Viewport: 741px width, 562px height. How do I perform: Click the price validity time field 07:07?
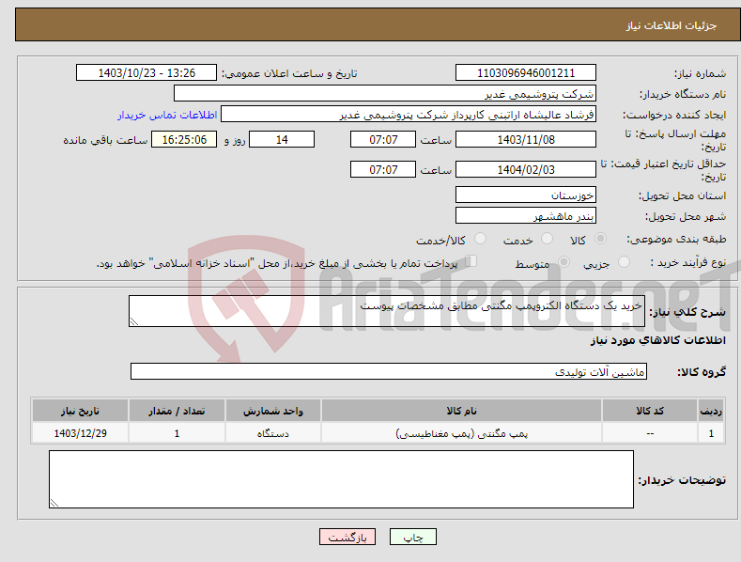pyautogui.click(x=383, y=169)
